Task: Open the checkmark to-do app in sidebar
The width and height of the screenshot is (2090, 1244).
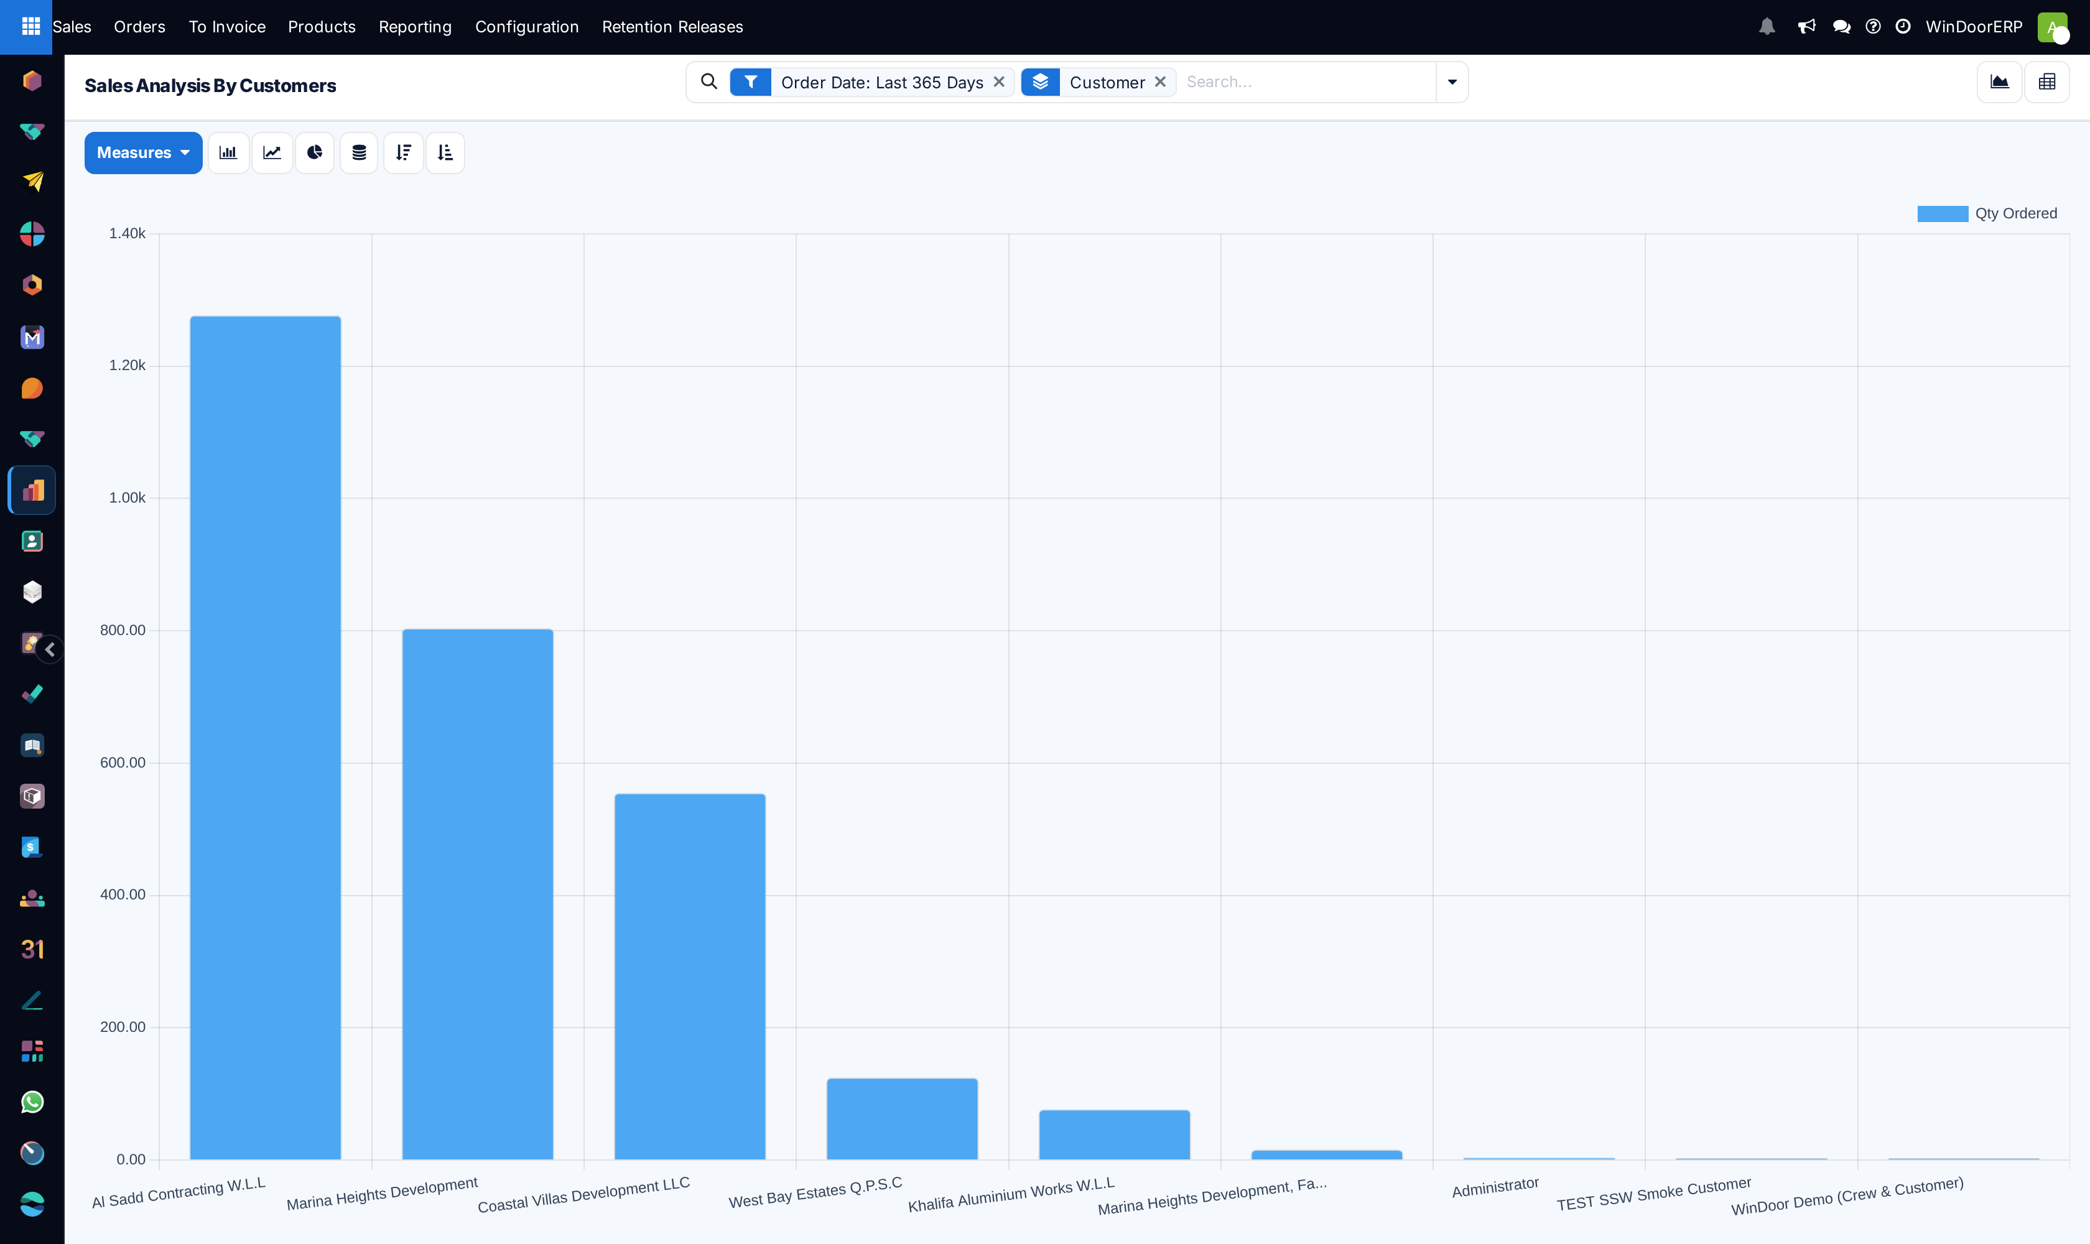Action: (32, 694)
